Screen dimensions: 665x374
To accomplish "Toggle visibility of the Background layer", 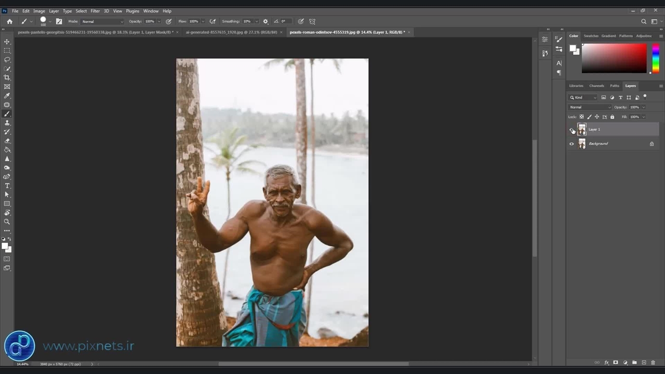I will pos(571,144).
